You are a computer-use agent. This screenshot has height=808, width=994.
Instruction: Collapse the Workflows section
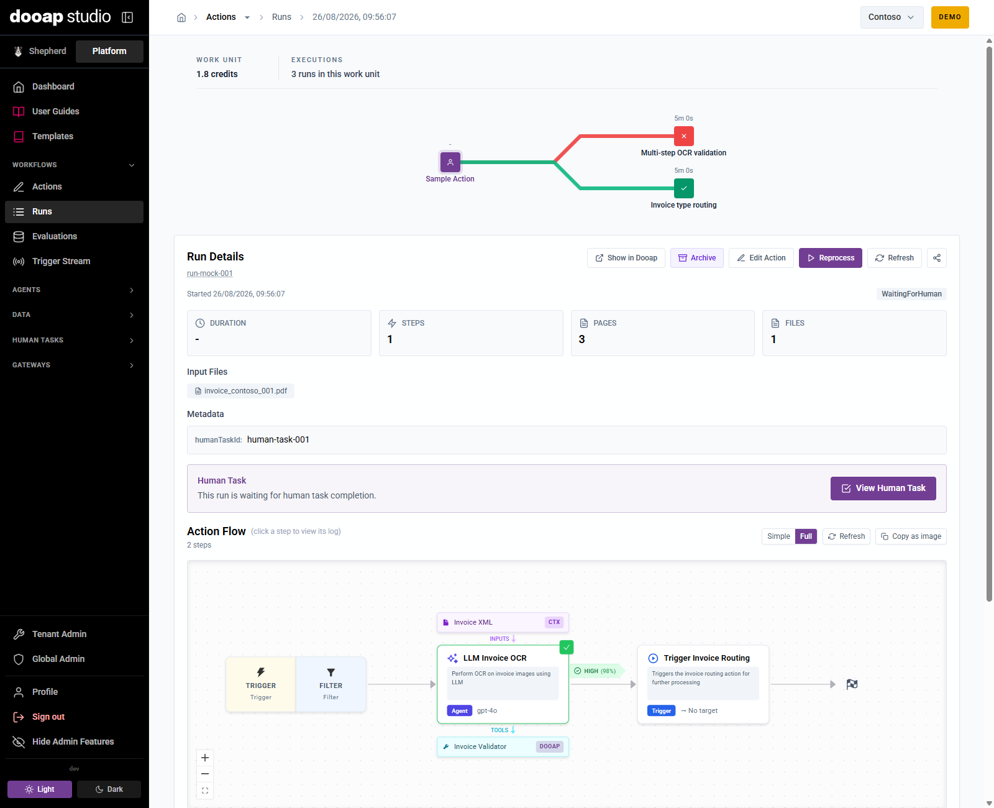[x=74, y=165]
